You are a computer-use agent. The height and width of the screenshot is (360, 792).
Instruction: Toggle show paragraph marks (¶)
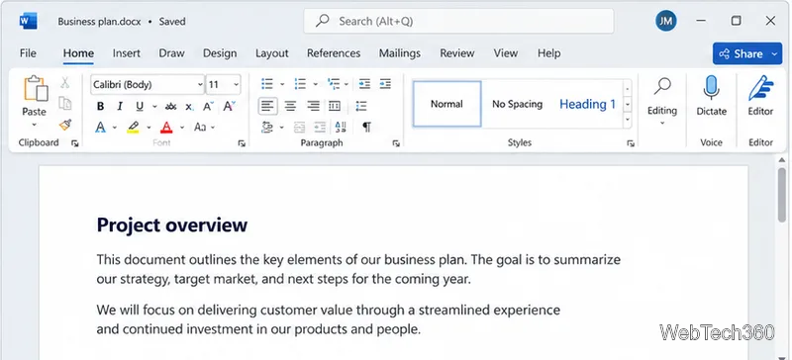pos(366,127)
